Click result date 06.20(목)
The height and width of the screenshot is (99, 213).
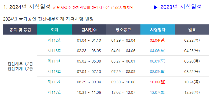[x=192, y=61]
